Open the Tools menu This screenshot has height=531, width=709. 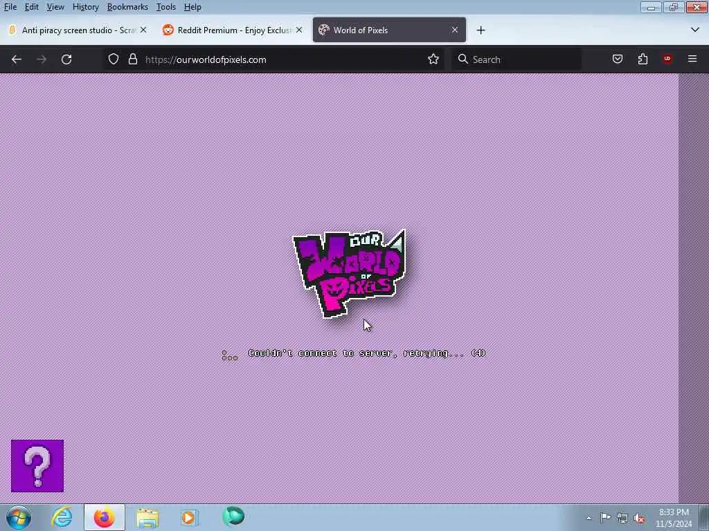(166, 7)
